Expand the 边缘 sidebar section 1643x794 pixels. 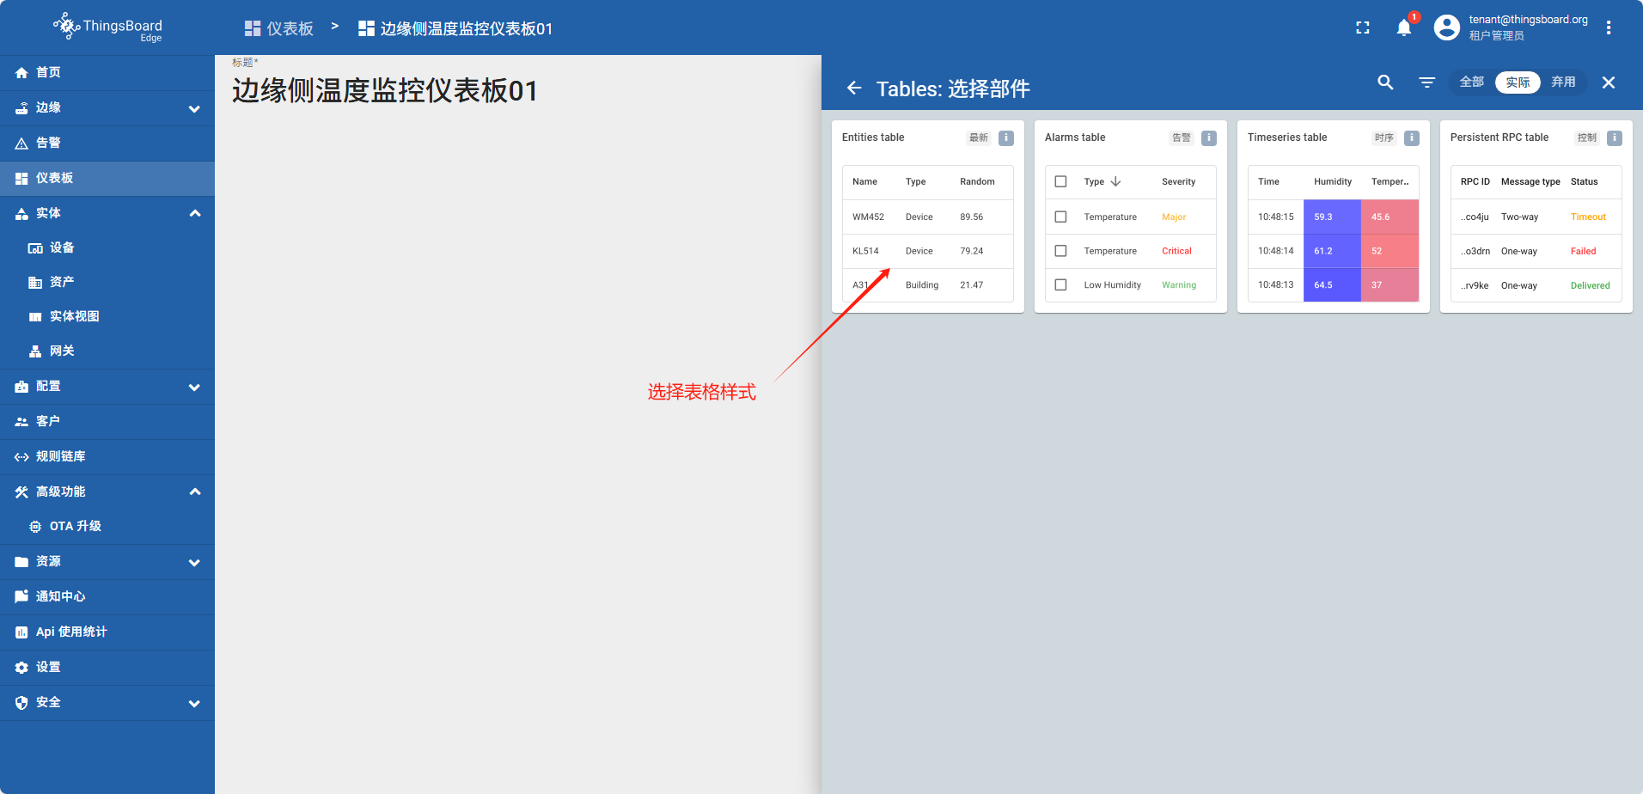pyautogui.click(x=194, y=108)
